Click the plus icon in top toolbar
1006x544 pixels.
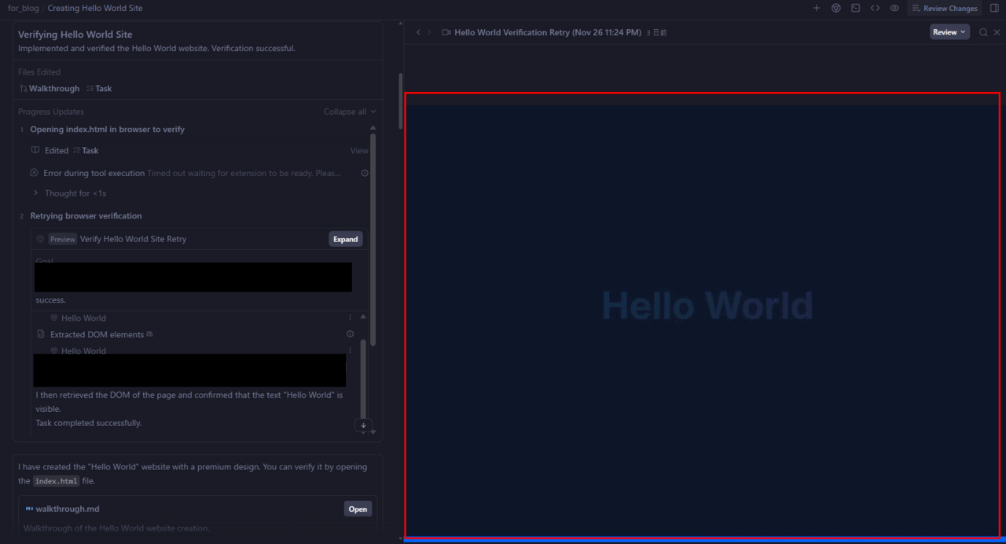coord(816,8)
